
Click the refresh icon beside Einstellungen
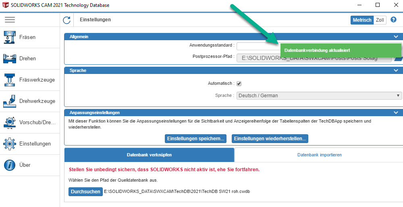[67, 20]
